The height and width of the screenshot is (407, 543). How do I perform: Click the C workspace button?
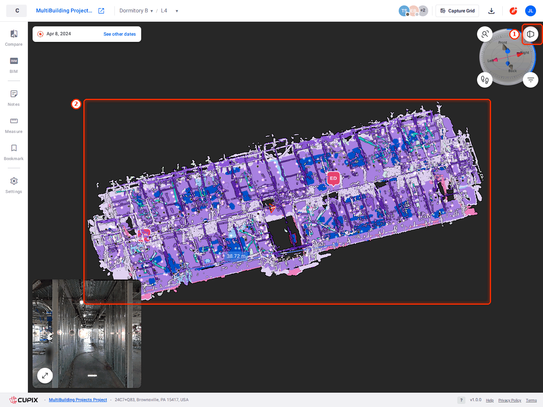[17, 11]
